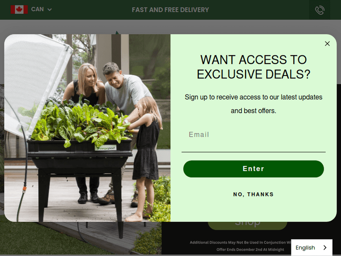Screen dimensions: 341x256
Task: Open the English language selector
Action: click(x=311, y=247)
